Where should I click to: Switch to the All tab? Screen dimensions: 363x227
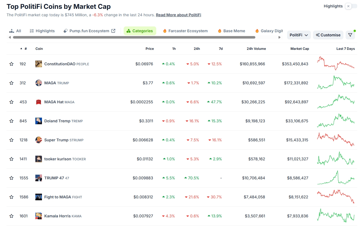coord(15,31)
